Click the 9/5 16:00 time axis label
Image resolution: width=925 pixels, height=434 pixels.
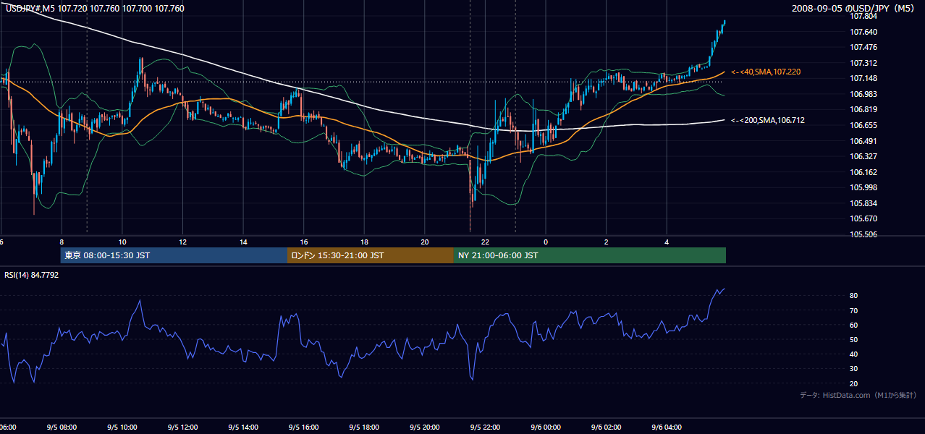click(x=304, y=427)
